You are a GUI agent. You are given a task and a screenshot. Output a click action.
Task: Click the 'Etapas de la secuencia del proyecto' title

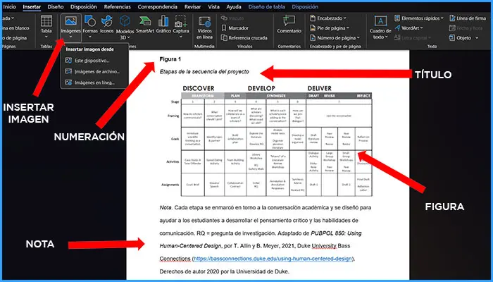(x=204, y=72)
